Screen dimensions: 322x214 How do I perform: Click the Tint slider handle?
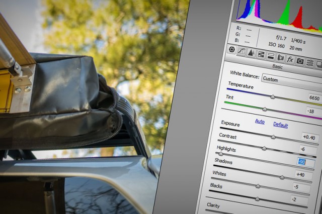pos(265,109)
